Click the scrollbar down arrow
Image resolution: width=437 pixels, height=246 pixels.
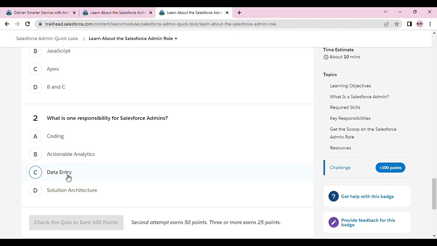point(434,236)
